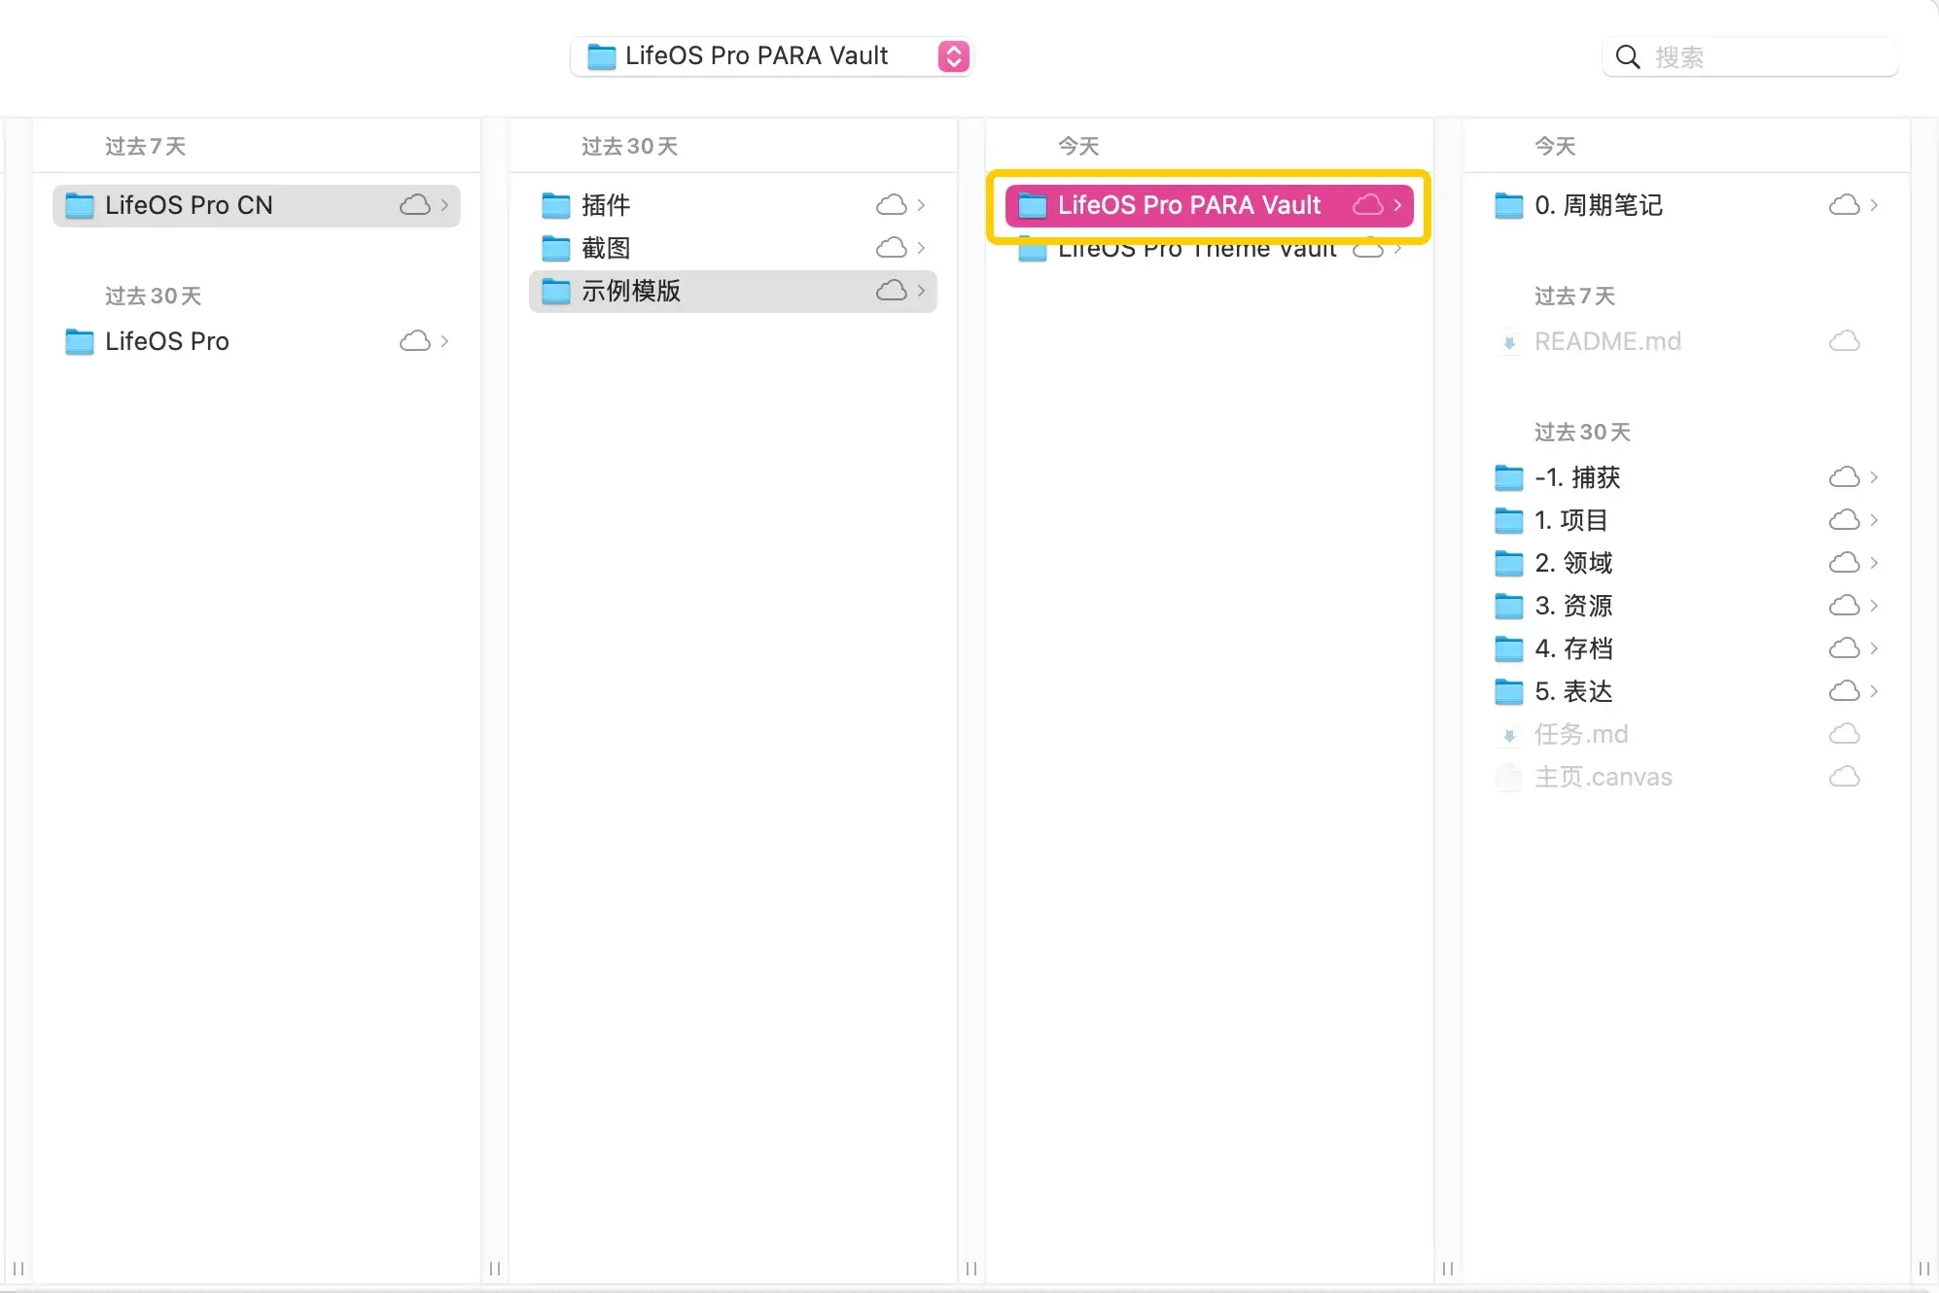Select the 4. 存档 folder
The height and width of the screenshot is (1293, 1939).
1573,648
